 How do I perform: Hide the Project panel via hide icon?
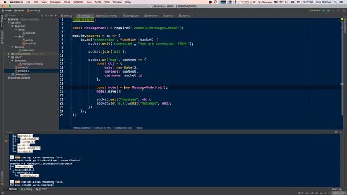pyautogui.click(x=56, y=16)
